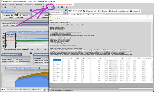Open the Outils (Optionnel) tab
The height and width of the screenshot is (92, 154).
tap(123, 11)
